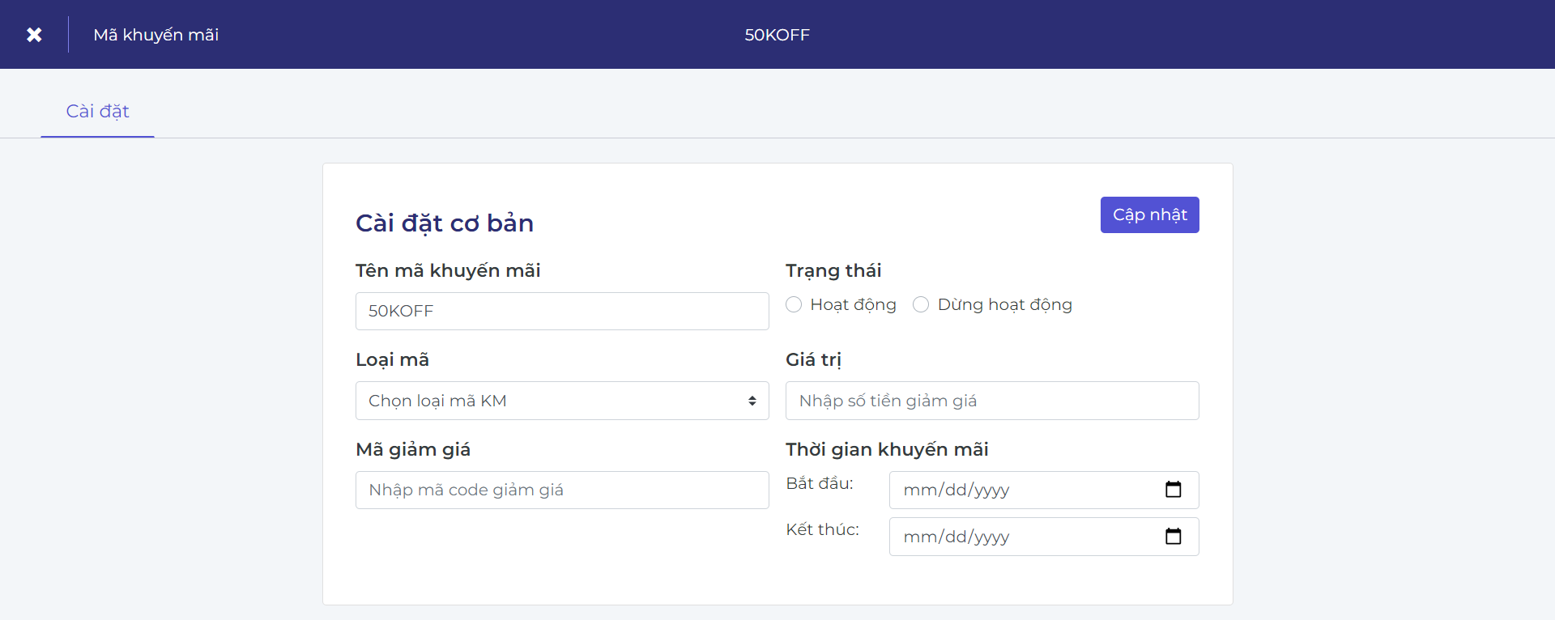Click the Nhập mã code giảm giá field
The height and width of the screenshot is (620, 1555).
click(561, 490)
